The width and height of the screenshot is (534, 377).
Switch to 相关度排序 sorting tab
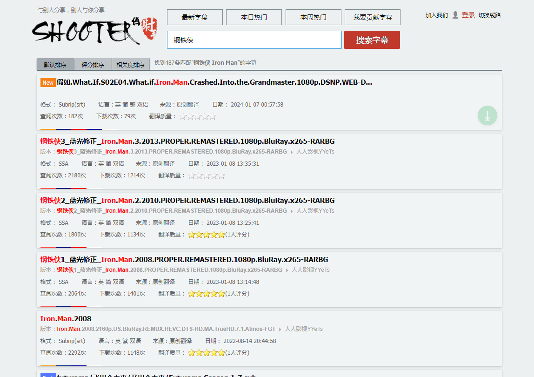pyautogui.click(x=131, y=65)
